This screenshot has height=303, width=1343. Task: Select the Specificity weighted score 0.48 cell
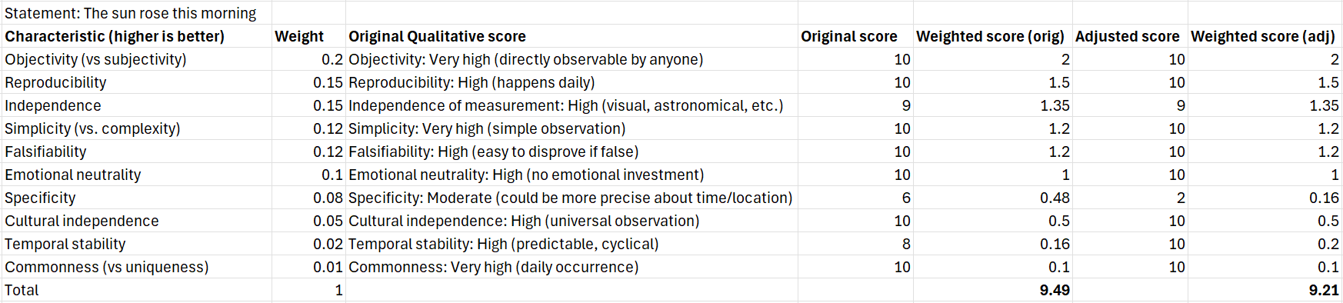pyautogui.click(x=993, y=198)
